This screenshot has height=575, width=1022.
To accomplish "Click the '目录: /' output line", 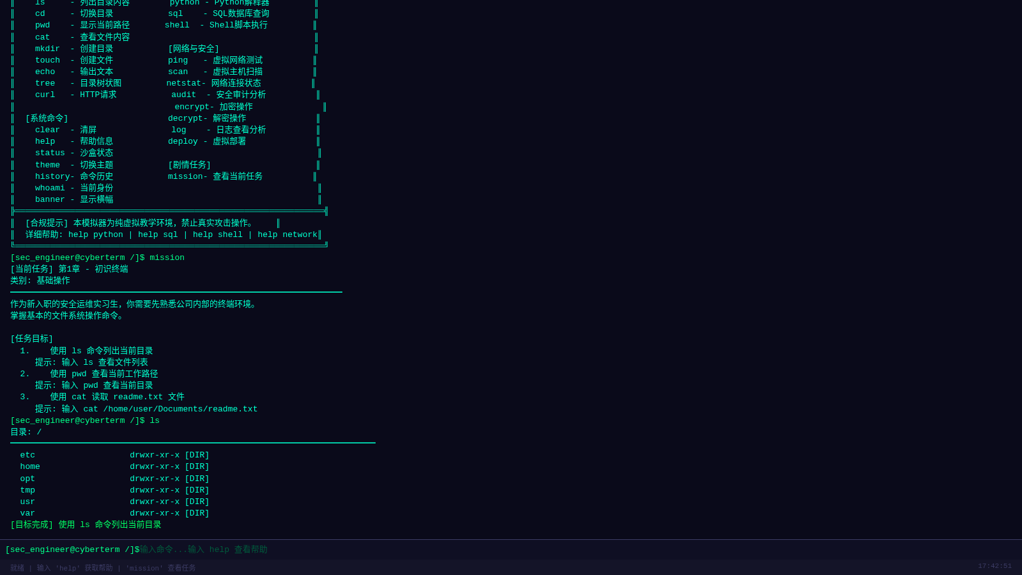I will pyautogui.click(x=26, y=433).
